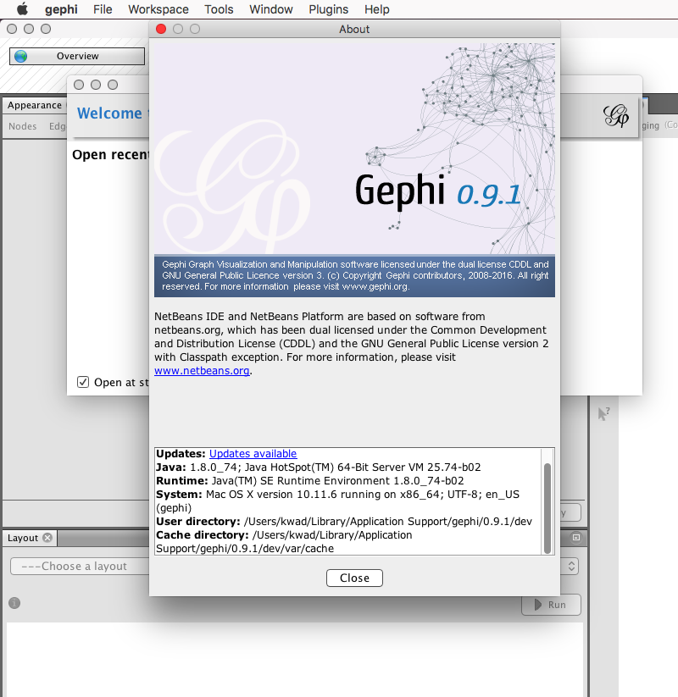The width and height of the screenshot is (678, 697).
Task: Open the Plugins menu
Action: click(328, 9)
